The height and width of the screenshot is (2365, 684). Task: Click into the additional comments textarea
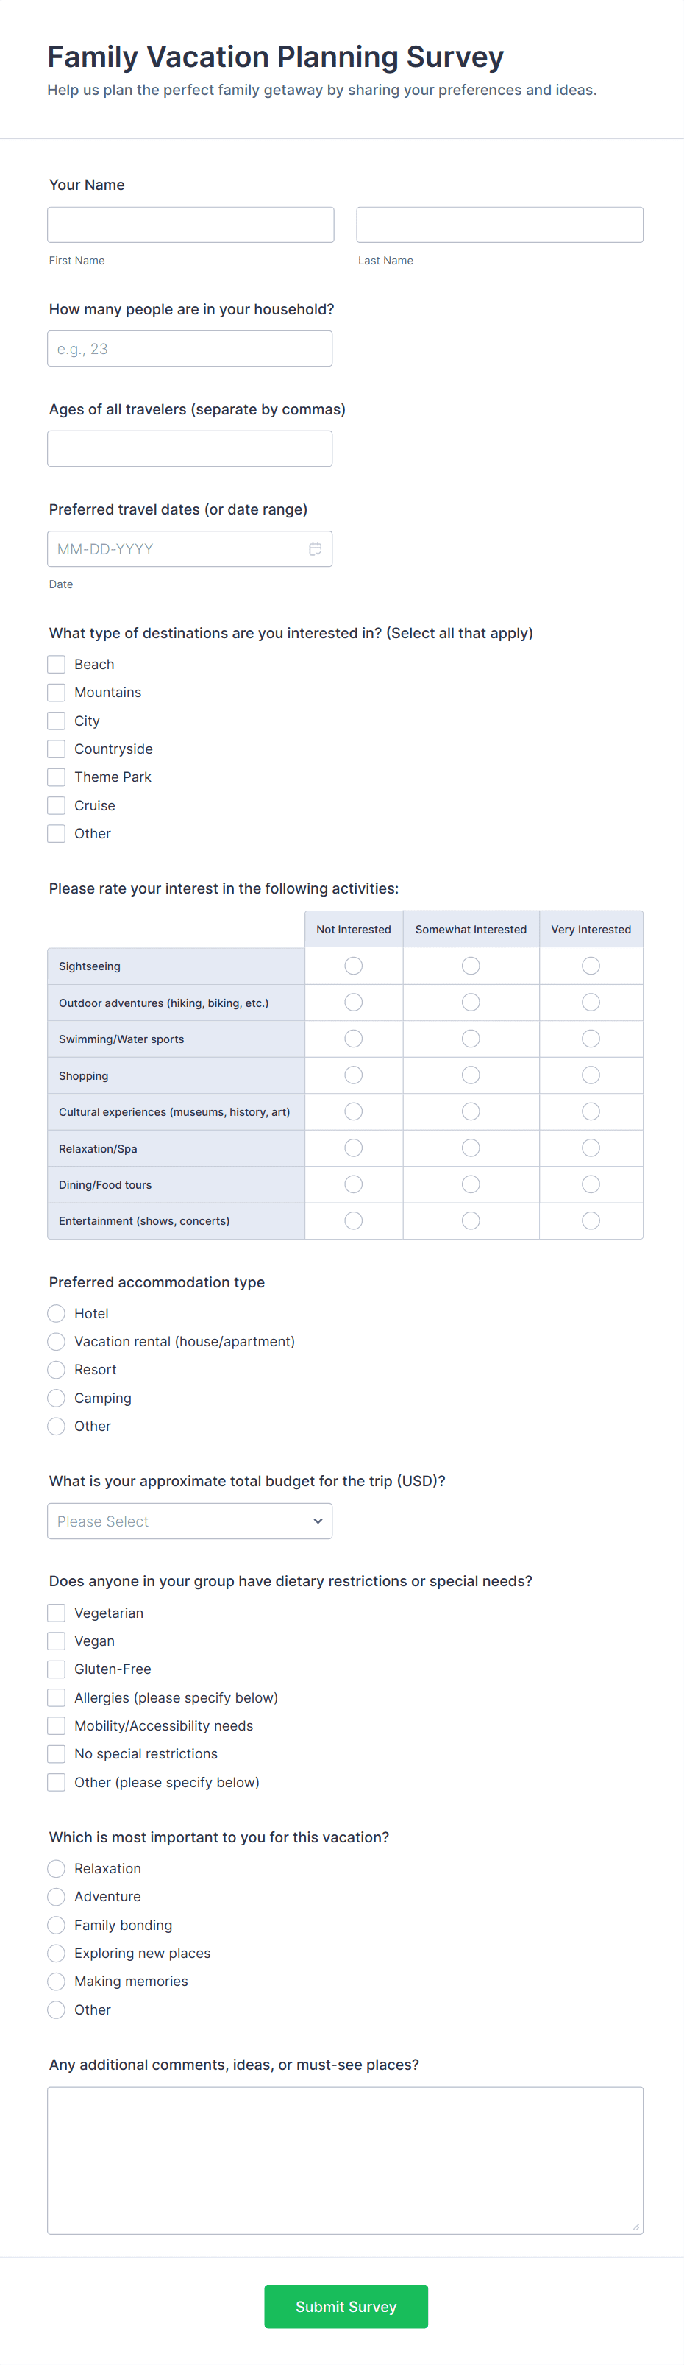pos(345,2160)
